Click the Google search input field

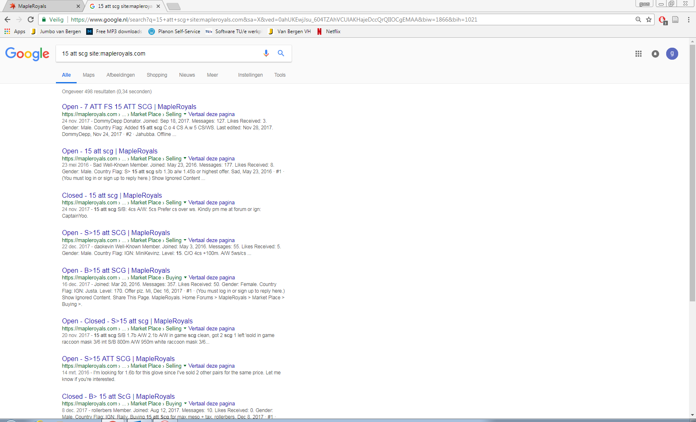[x=159, y=53]
